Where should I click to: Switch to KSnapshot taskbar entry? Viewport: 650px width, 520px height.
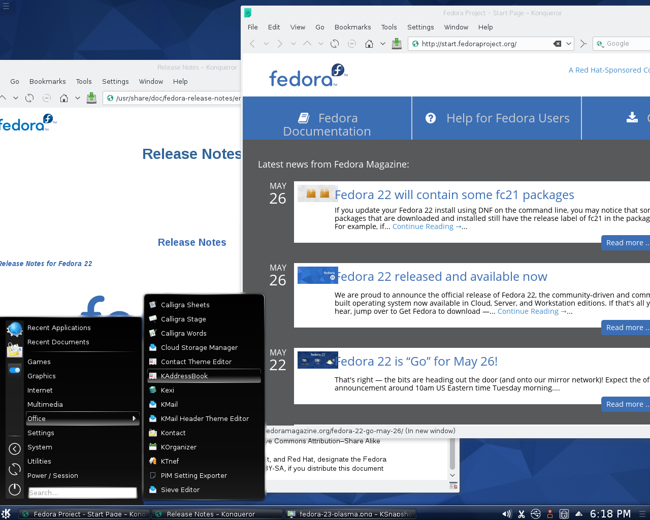click(x=350, y=514)
